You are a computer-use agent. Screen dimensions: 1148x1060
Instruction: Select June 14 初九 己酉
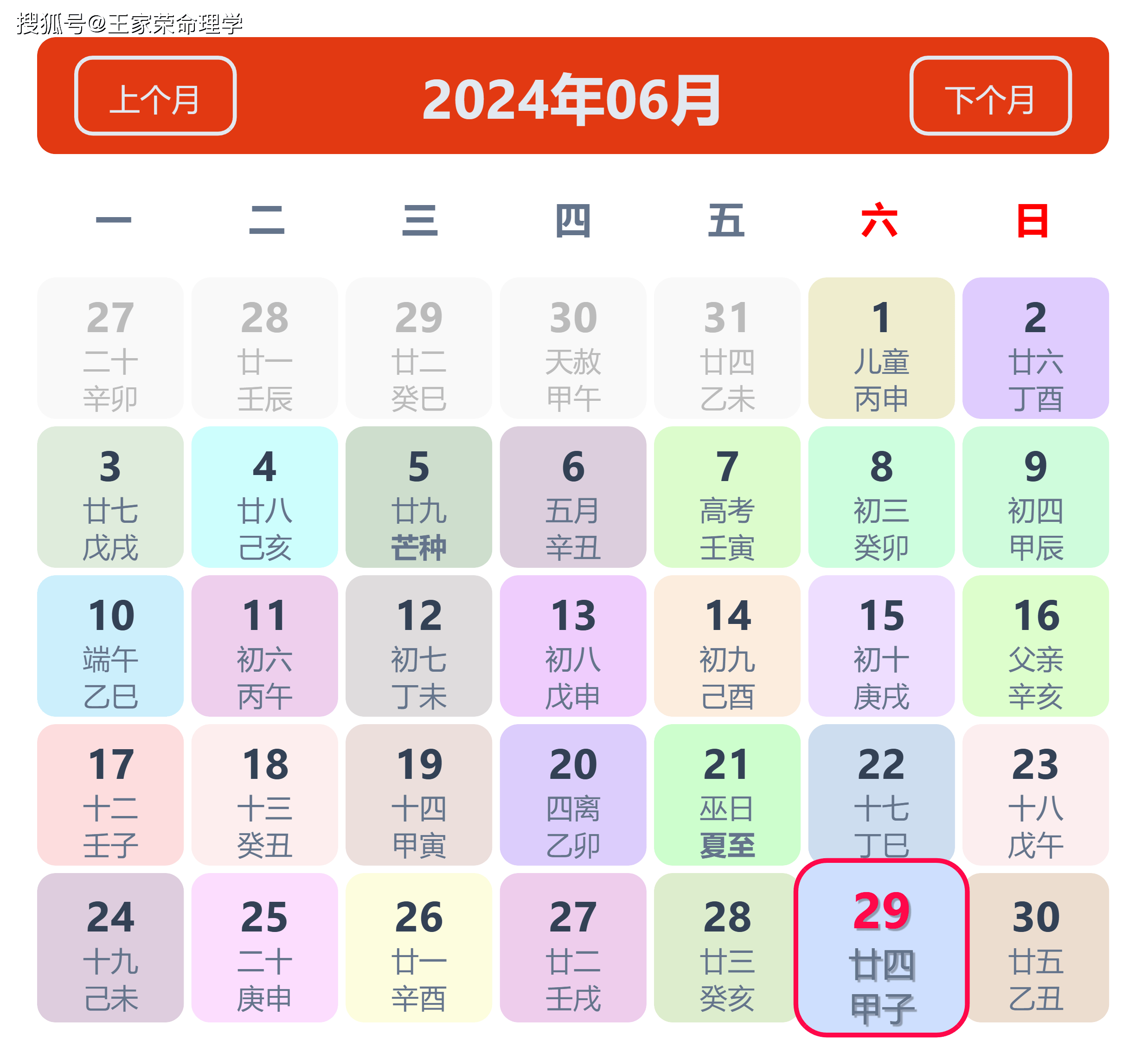[x=727, y=646]
